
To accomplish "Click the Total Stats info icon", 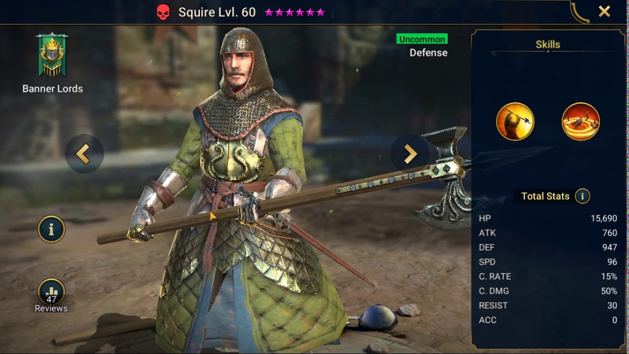I will pos(582,196).
